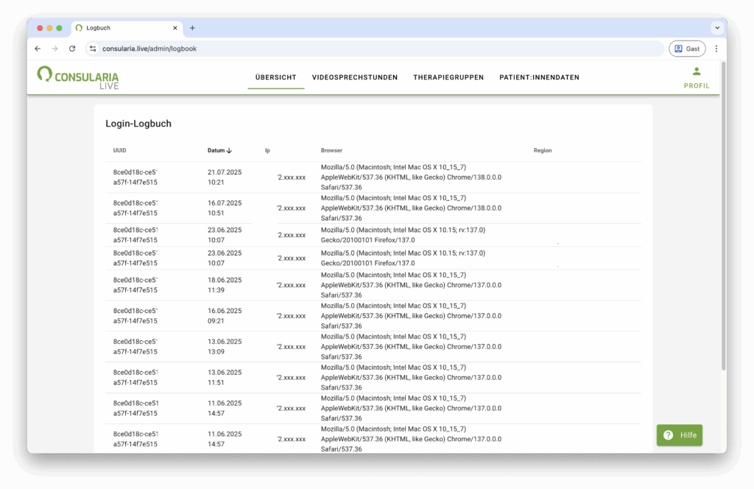754x489 pixels.
Task: Click the Browser column header
Action: click(x=331, y=151)
